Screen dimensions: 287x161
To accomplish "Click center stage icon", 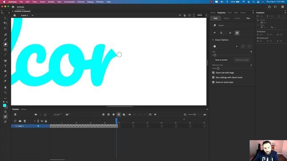I will tap(180, 15).
